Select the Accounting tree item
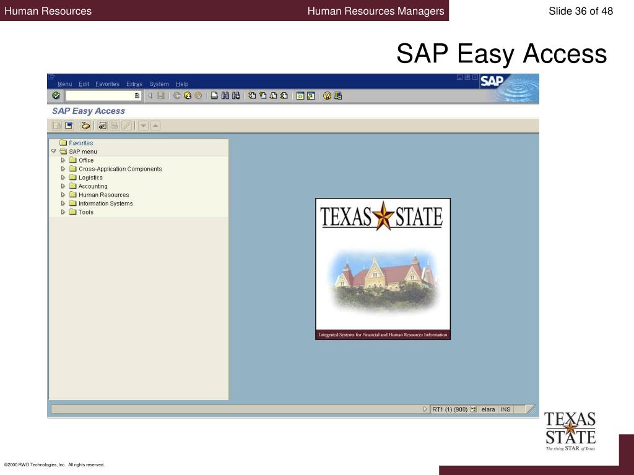The height and width of the screenshot is (475, 634). [x=93, y=186]
